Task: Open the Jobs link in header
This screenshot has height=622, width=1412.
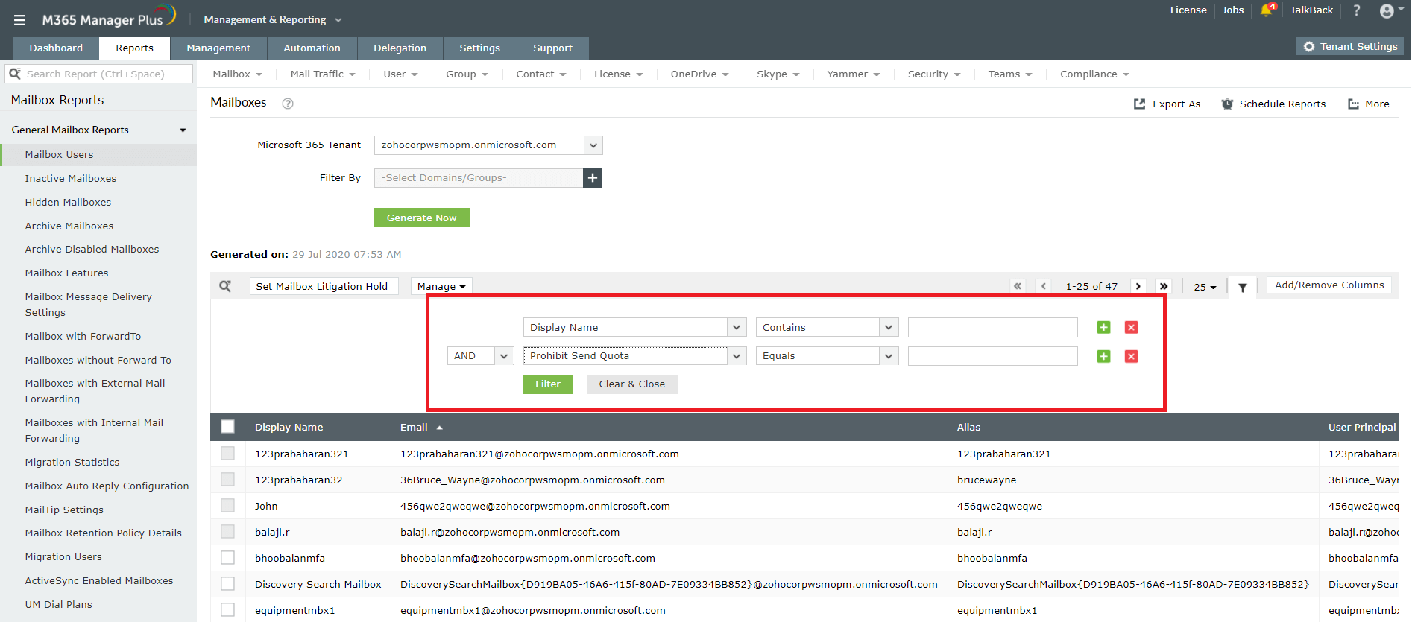Action: click(x=1232, y=10)
